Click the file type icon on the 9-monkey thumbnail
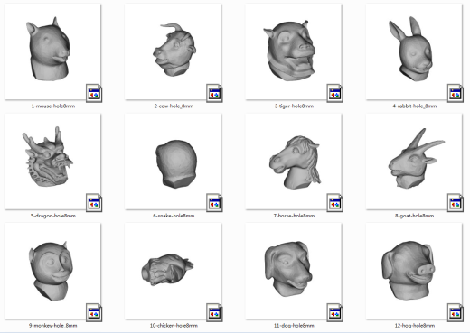Image resolution: width=470 pixels, height=333 pixels. click(x=94, y=312)
